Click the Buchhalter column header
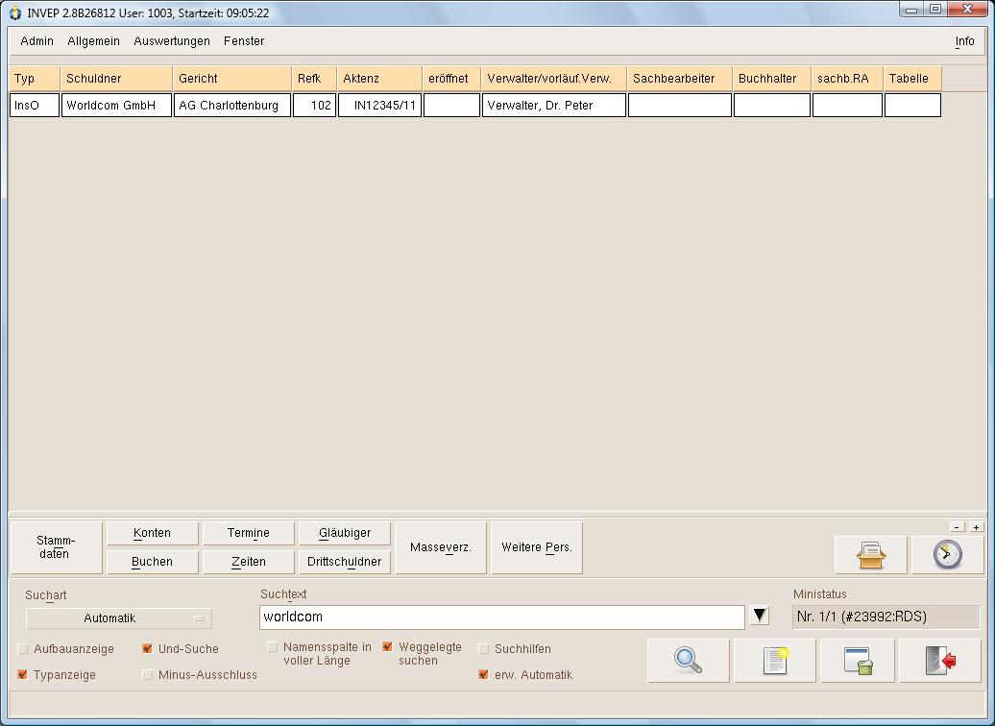Image resolution: width=995 pixels, height=726 pixels. pyautogui.click(x=771, y=79)
